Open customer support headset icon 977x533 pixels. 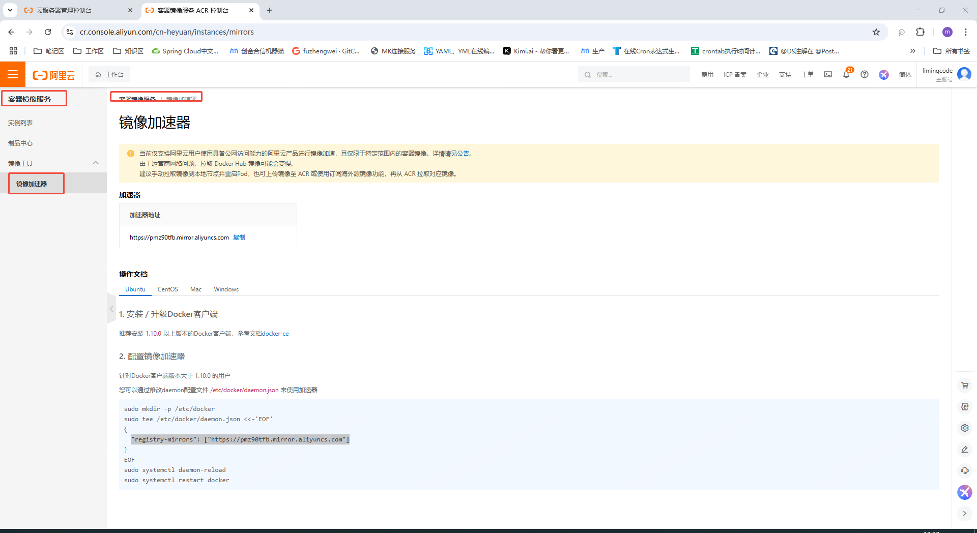pos(964,470)
